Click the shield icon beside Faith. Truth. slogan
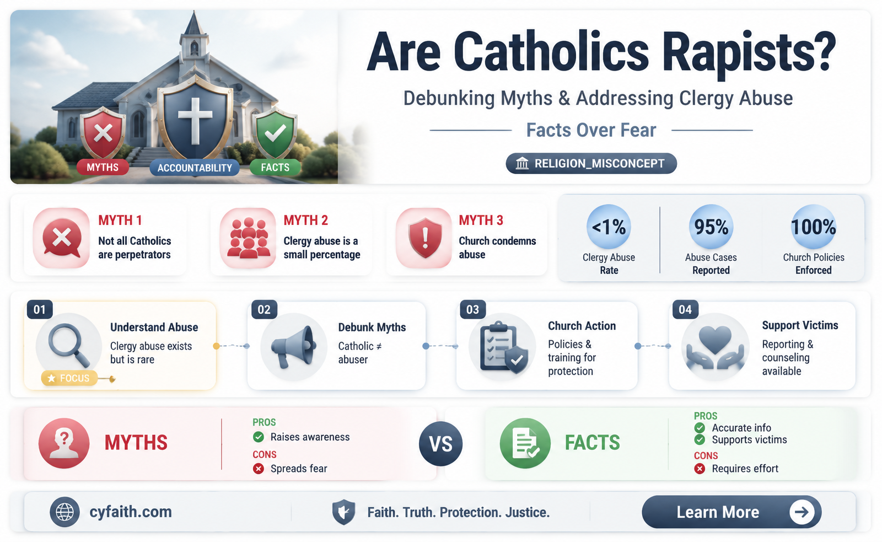The image size is (882, 542). 343,512
